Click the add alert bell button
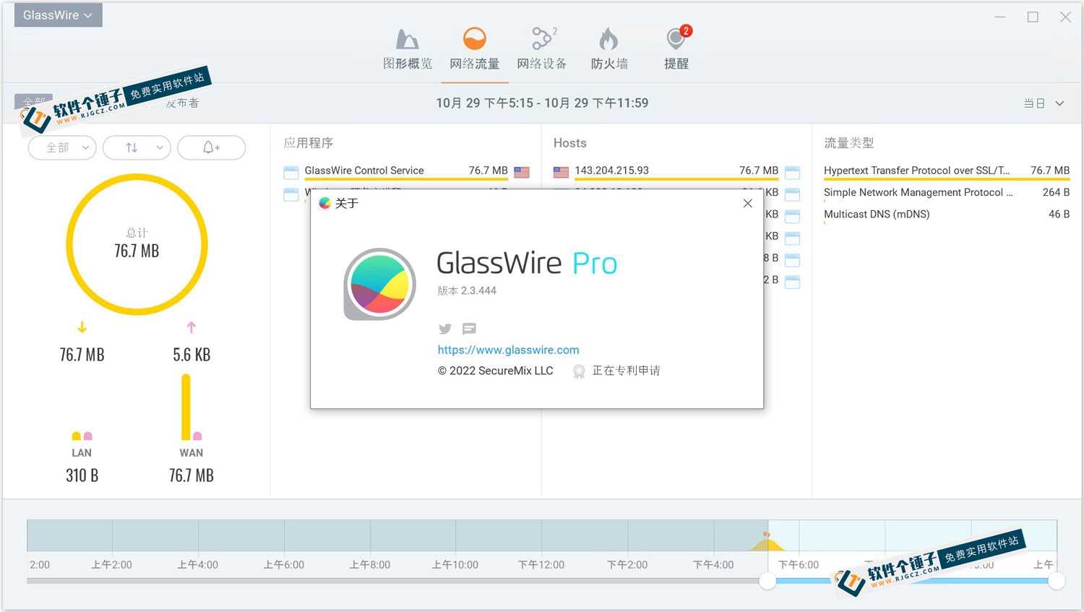 (212, 147)
